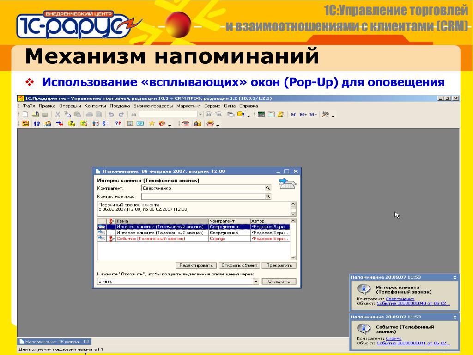Screen dimensions: 473x355
Task: Click the envelope mail icon in second toolbar
Action: (x=198, y=123)
